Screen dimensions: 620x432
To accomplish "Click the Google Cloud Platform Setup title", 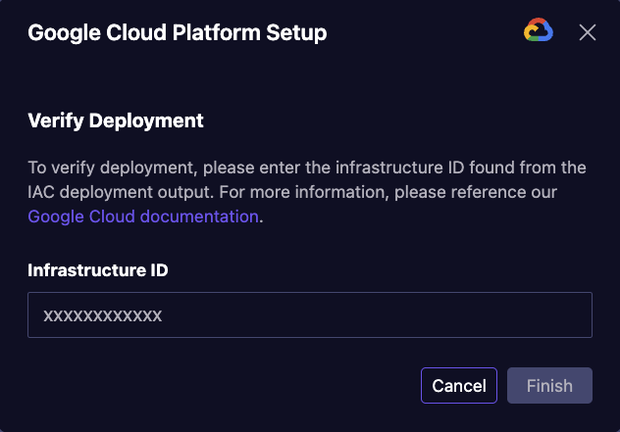I will coord(178,32).
